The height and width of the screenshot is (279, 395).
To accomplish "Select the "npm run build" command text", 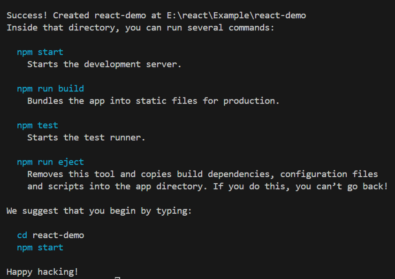I will pos(50,89).
